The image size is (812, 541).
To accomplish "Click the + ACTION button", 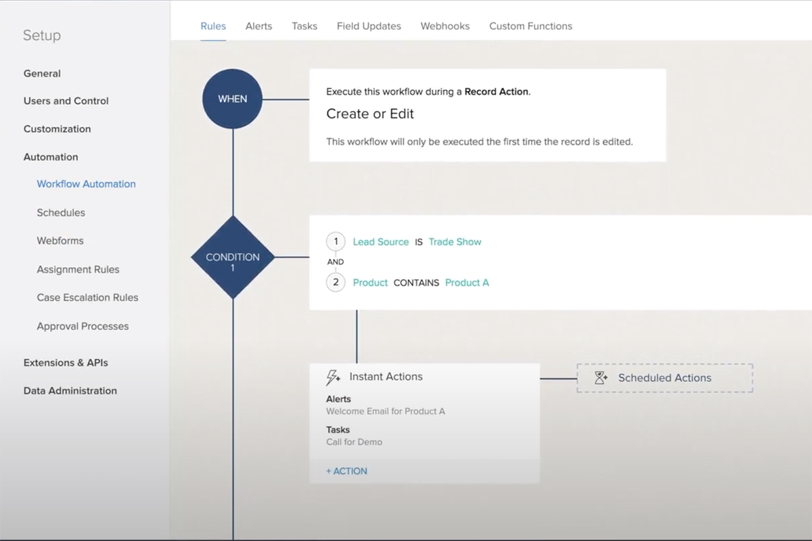I will click(346, 471).
